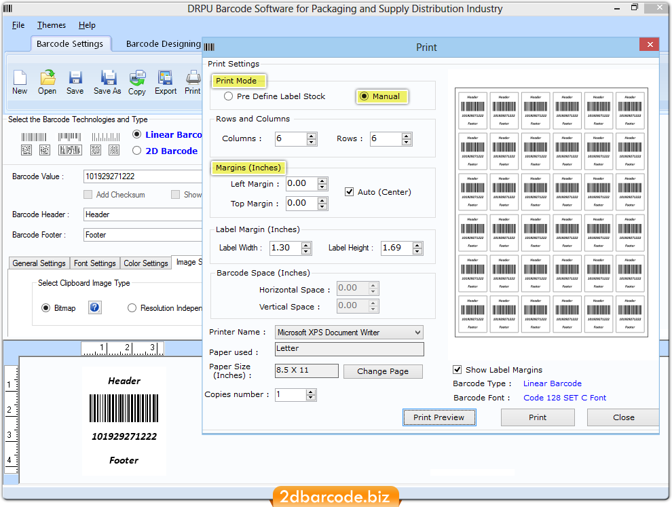Select Bitmap clipboard image type
Viewport: 672px width, 507px height.
(x=45, y=307)
